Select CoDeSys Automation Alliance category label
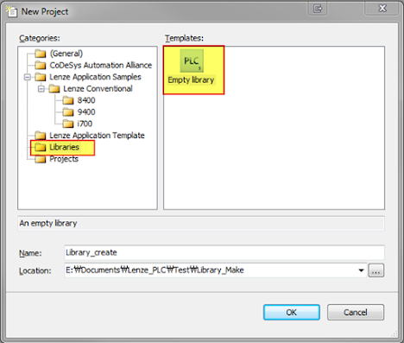Screen dimensions: 404x343 tap(101, 66)
